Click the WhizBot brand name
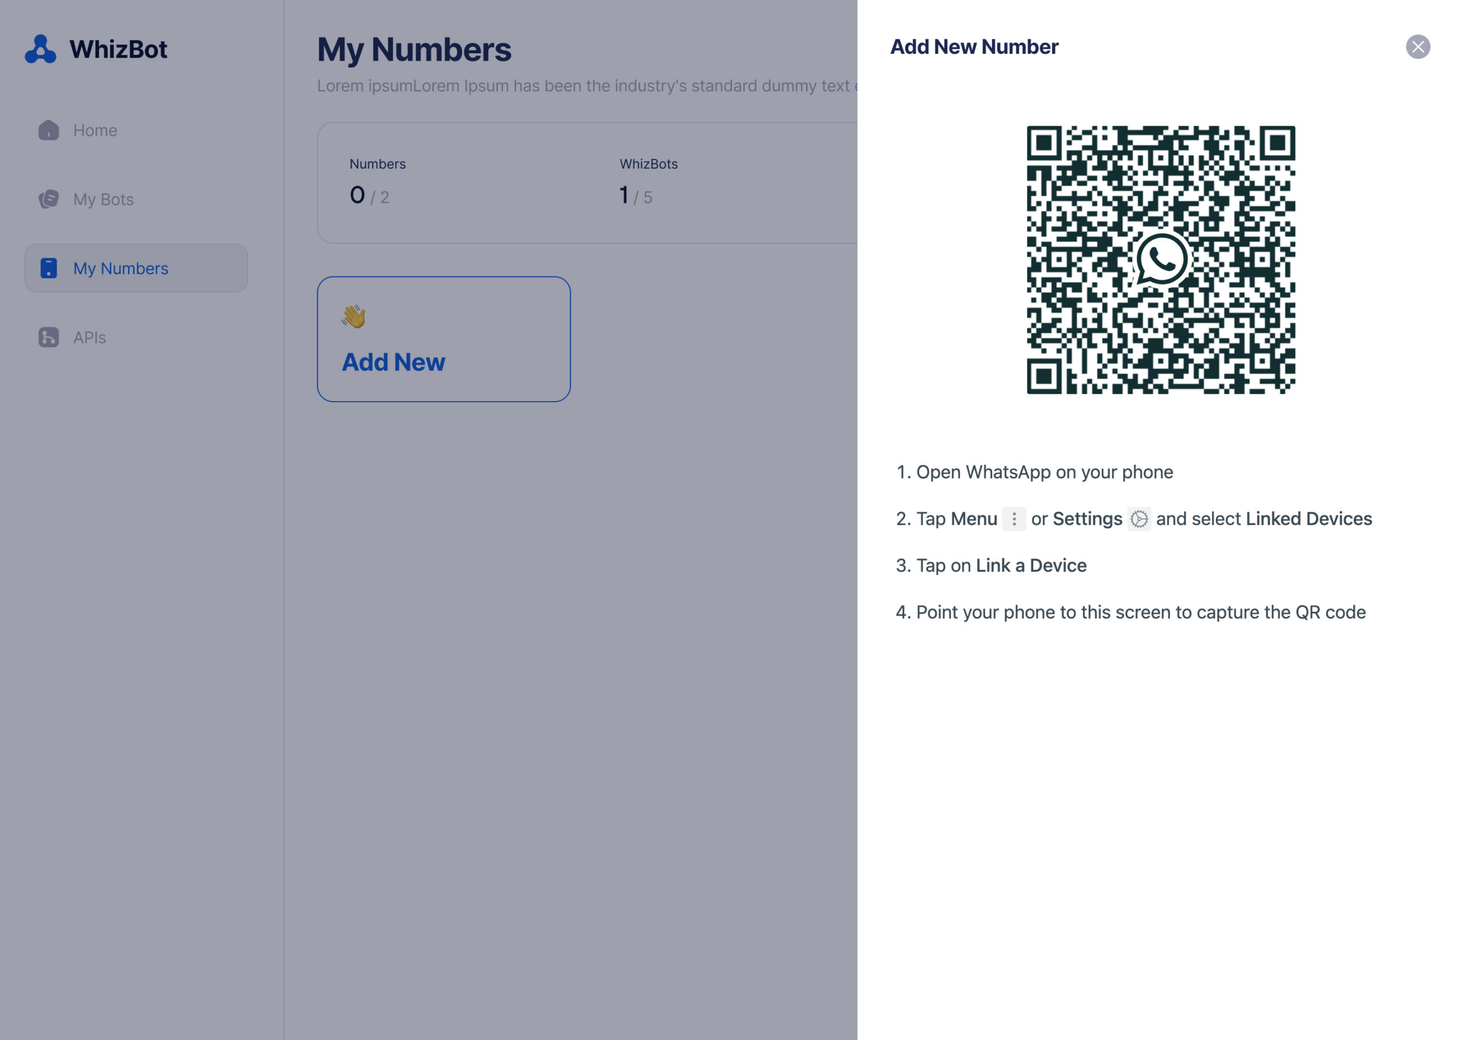The height and width of the screenshot is (1040, 1463). pyautogui.click(x=118, y=49)
